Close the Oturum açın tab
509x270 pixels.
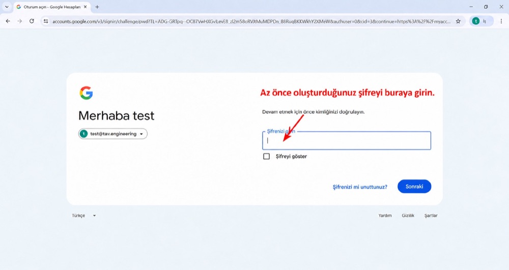(x=86, y=7)
